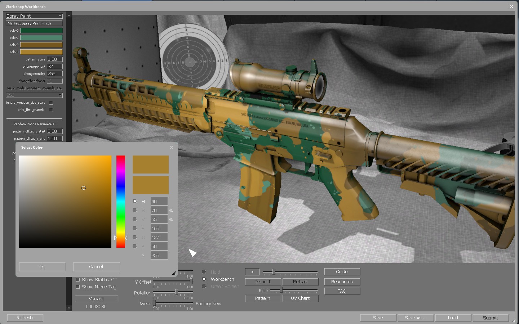Click the pattern_offset_x_start field
The width and height of the screenshot is (519, 324).
(x=55, y=131)
